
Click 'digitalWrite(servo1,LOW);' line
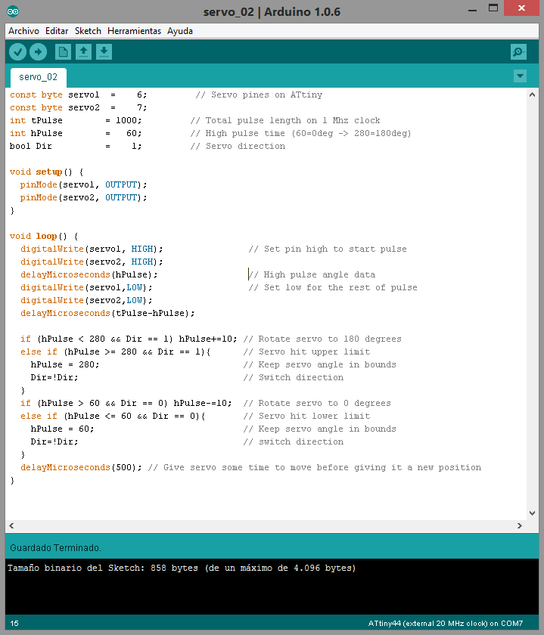pos(86,287)
